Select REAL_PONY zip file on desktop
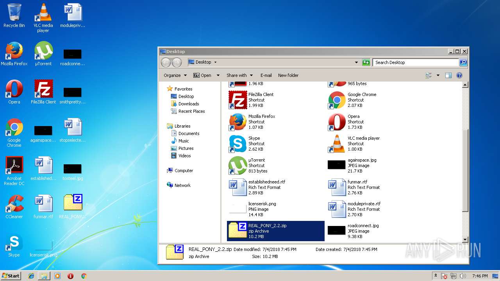The height and width of the screenshot is (281, 500). pos(73,207)
